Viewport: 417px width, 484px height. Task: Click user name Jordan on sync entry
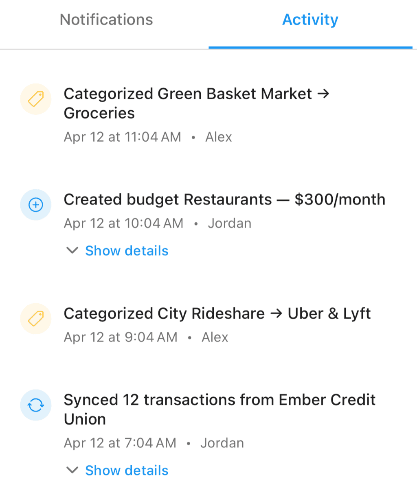coord(222,443)
